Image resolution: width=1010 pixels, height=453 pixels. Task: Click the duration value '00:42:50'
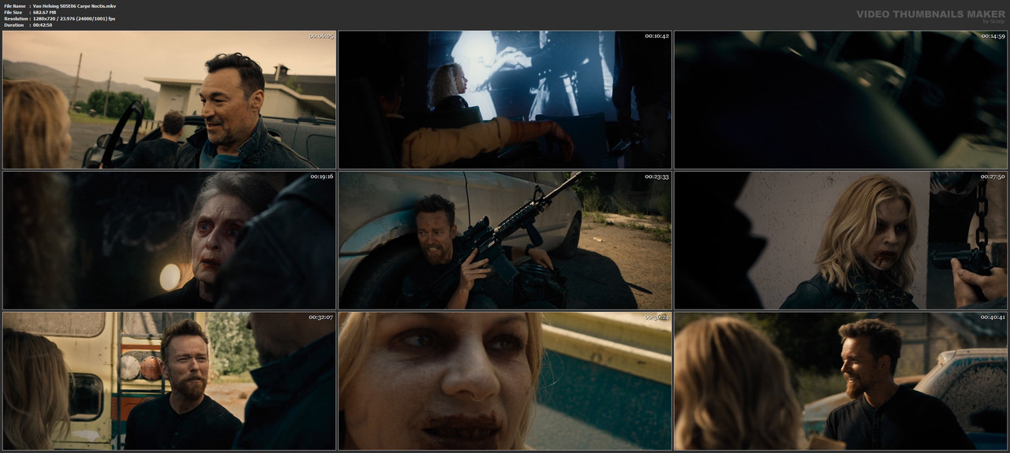coord(43,25)
